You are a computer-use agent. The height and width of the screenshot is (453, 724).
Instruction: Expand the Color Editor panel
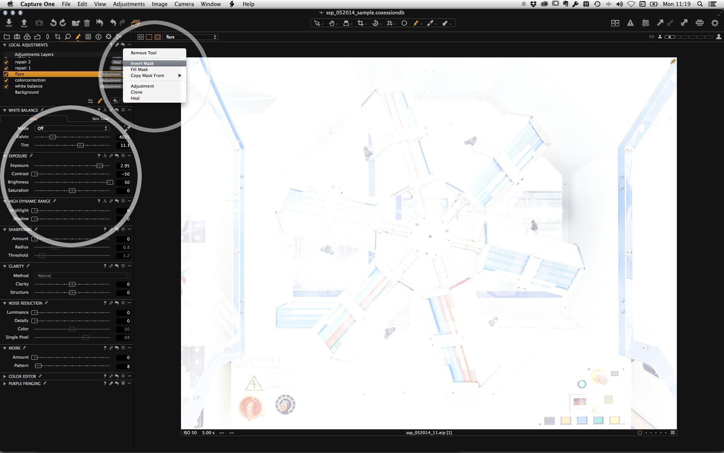(x=5, y=376)
